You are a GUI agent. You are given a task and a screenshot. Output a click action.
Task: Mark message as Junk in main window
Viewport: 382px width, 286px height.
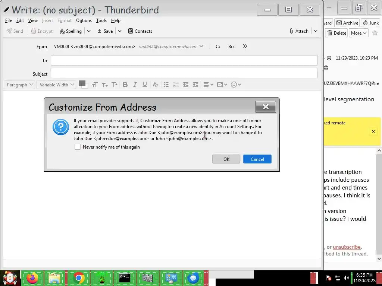(371, 23)
